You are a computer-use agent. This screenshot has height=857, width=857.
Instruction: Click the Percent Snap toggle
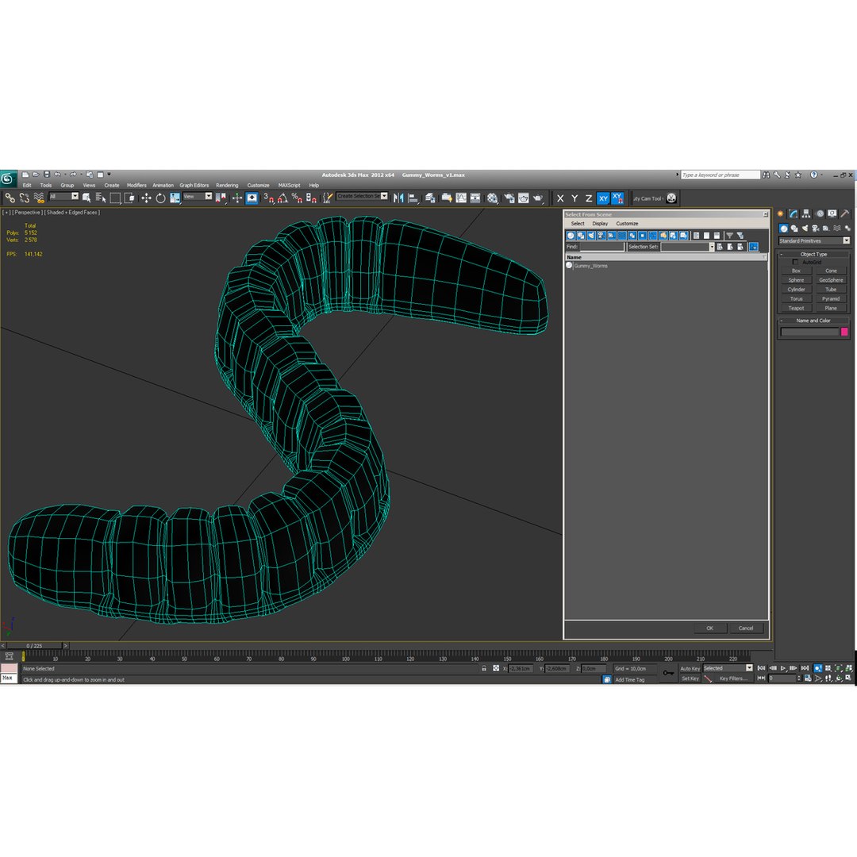297,198
